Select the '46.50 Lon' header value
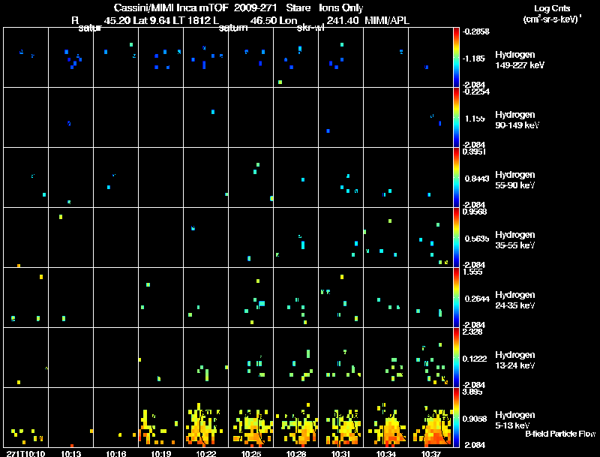Viewport: 600px width, 457px height. pyautogui.click(x=274, y=20)
